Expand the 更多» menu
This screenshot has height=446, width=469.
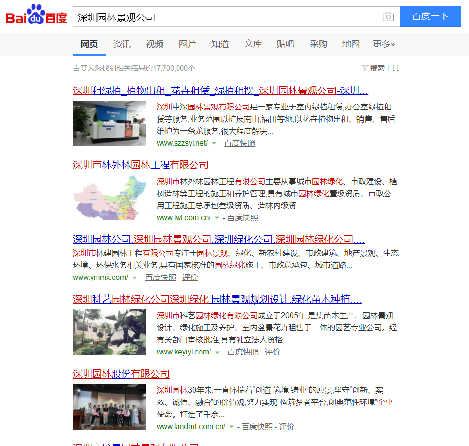[384, 44]
